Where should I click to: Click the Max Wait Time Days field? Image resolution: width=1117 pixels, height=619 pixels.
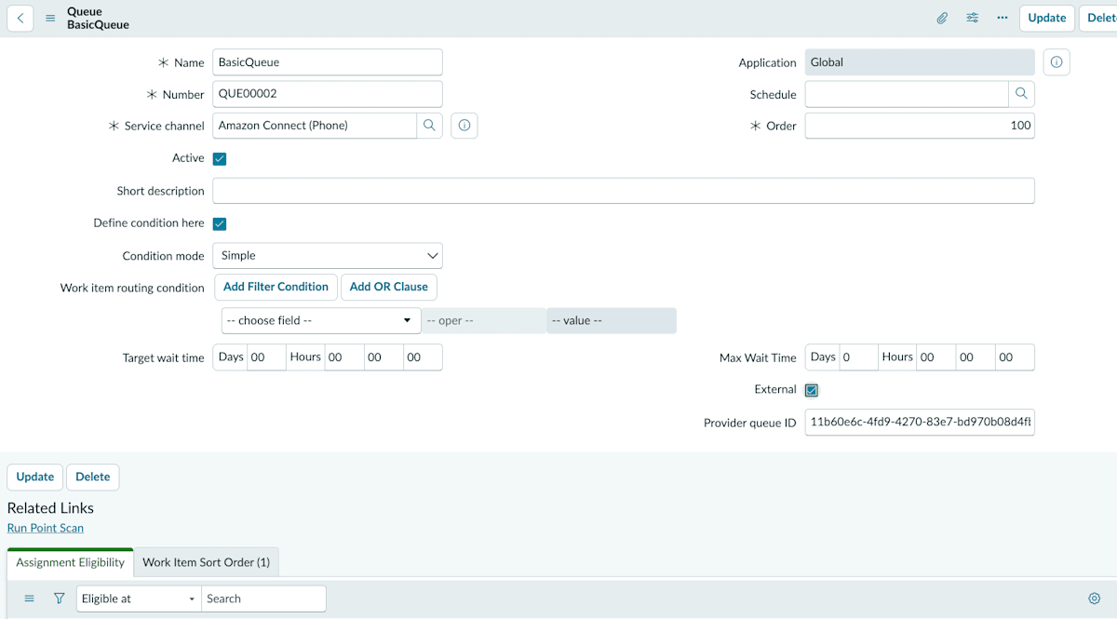[859, 357]
